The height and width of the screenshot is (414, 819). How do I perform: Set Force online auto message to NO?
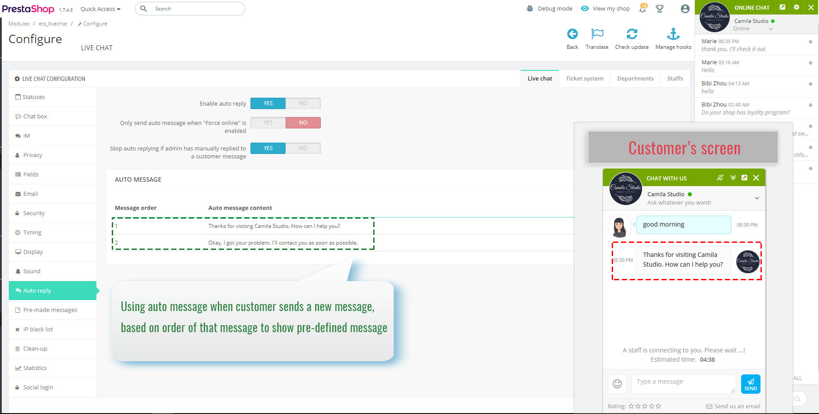[x=303, y=123]
